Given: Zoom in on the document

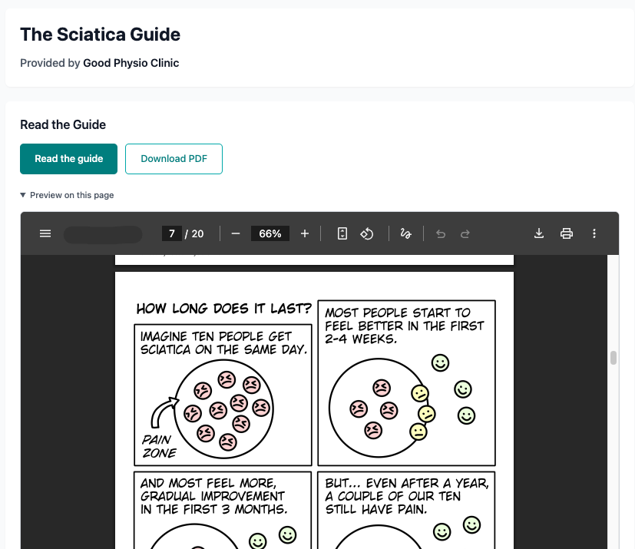Looking at the screenshot, I should point(305,233).
